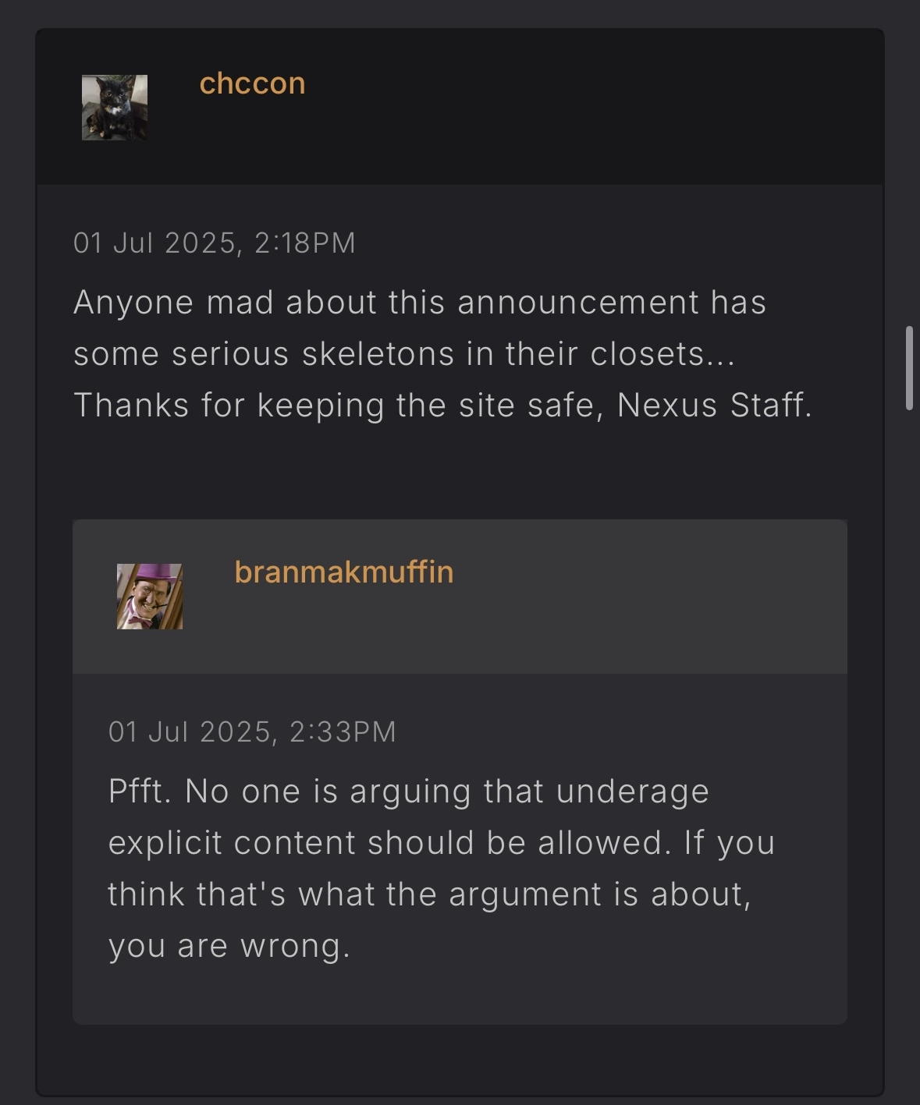This screenshot has width=920, height=1105.
Task: Click the line 'some serious skeletons in their closets...'
Action: pos(404,354)
